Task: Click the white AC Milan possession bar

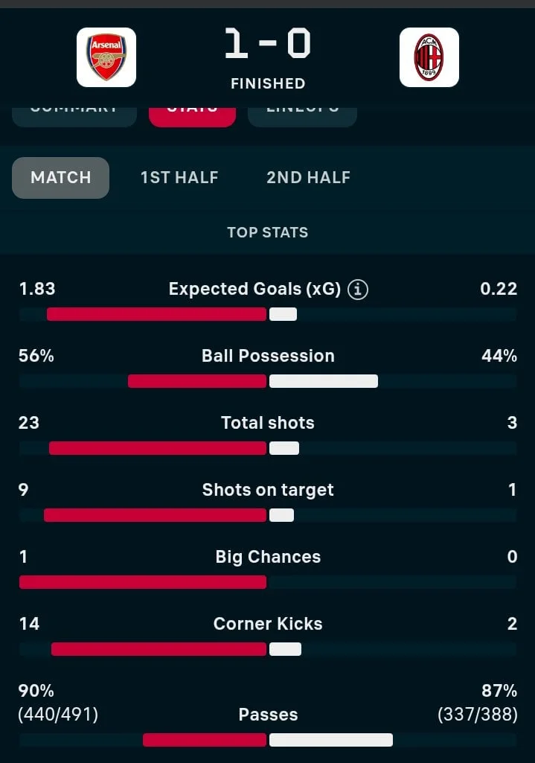Action: tap(323, 381)
